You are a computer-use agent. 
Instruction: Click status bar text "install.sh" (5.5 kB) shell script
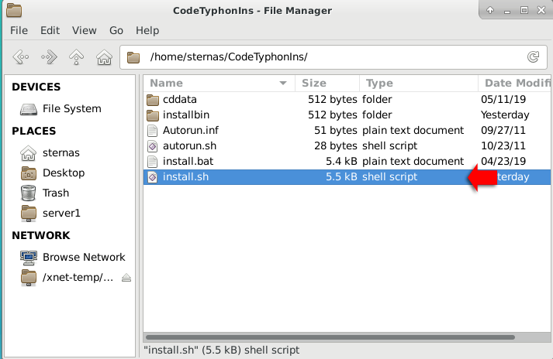click(222, 350)
